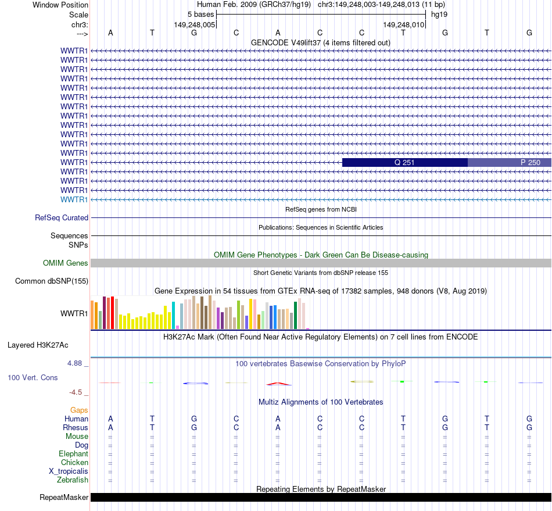
Task: Open Multiz Alignments of 100 Vertebrates title
Action: coord(321,402)
